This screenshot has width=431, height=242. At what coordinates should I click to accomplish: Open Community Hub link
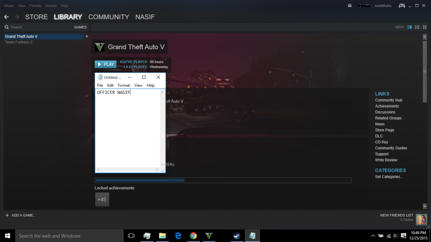click(389, 100)
